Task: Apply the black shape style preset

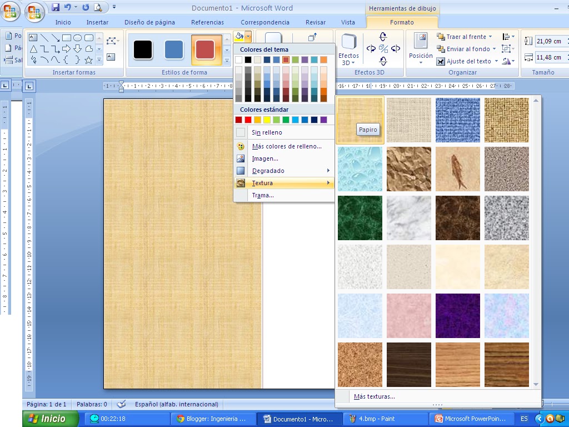Action: (x=143, y=49)
